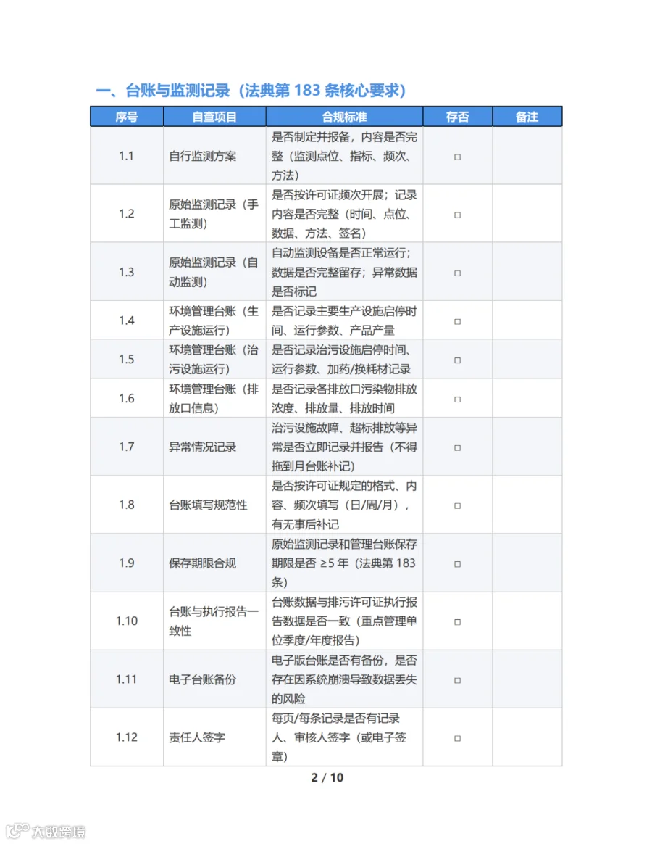Screen dimensions: 652x844
Task: Click the standard text 自动监测设备是否正常运行
Action: point(344,272)
